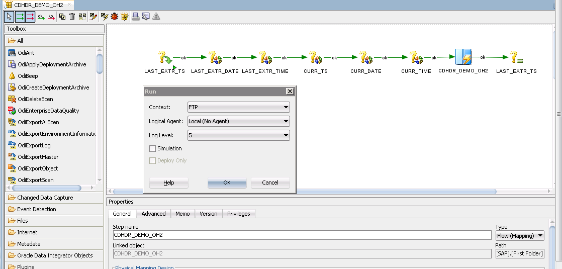Viewport: 562px width, 269px height.
Task: Open the Type dropdown Flow (Mapping)
Action: (x=520, y=236)
